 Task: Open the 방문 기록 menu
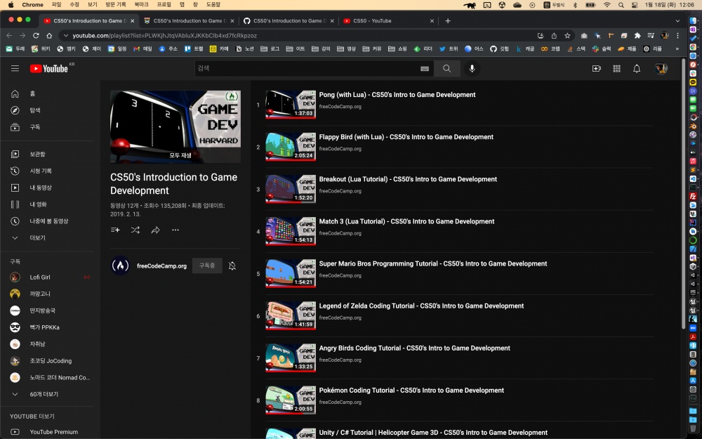(x=116, y=4)
